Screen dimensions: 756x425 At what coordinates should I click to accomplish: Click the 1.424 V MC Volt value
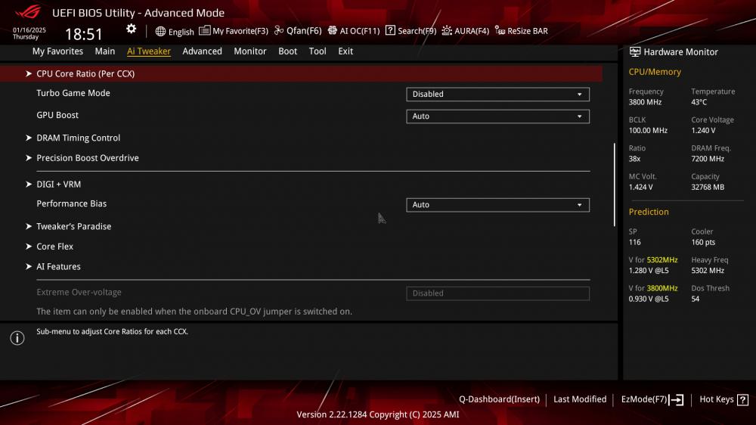point(641,188)
